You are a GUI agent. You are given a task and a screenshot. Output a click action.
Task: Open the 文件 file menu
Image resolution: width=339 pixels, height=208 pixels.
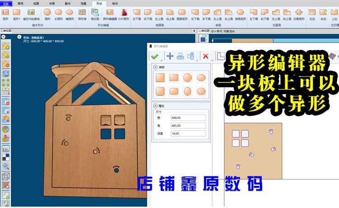pos(6,3)
